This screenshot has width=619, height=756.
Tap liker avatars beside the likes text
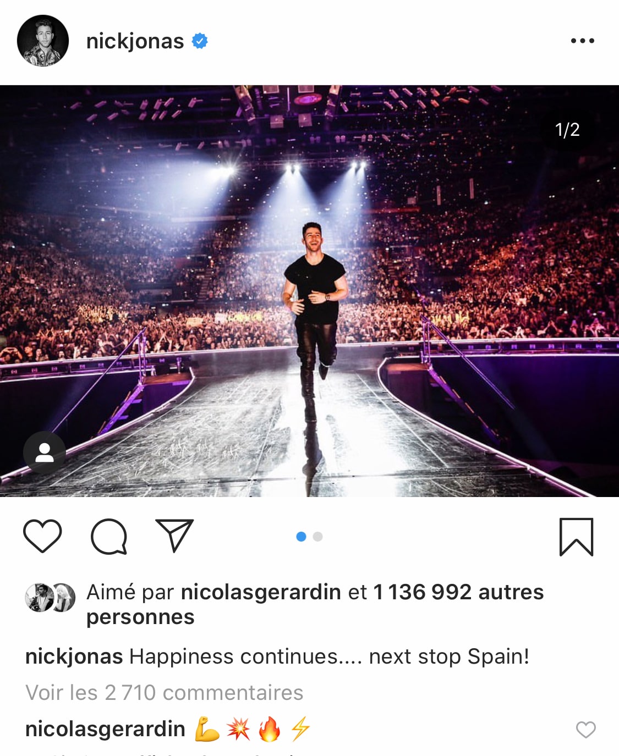click(x=50, y=598)
